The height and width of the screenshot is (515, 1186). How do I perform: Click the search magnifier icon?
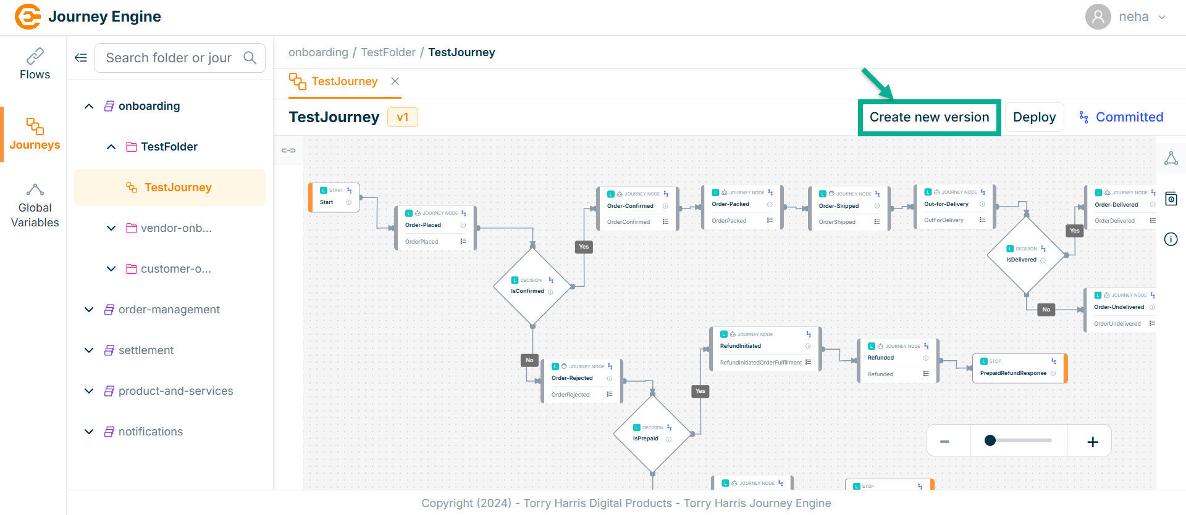250,58
